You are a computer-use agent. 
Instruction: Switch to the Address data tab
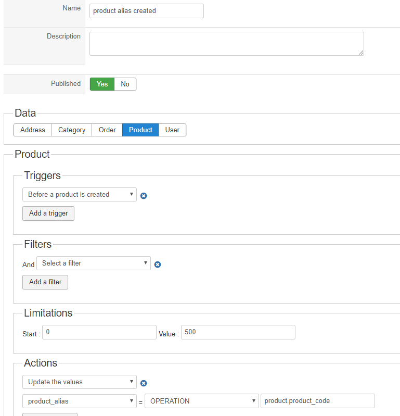pyautogui.click(x=33, y=130)
